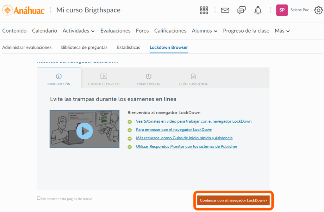This screenshot has height=212, width=324.
Task: Open the mail messages icon
Action: click(x=225, y=10)
